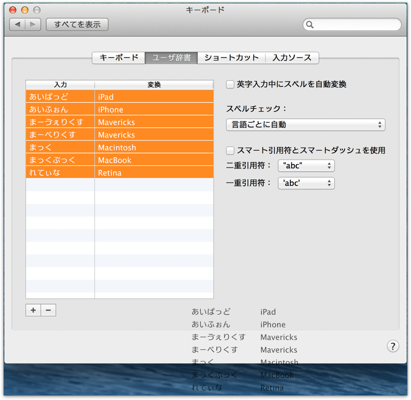Viewport: 411px width, 400px height.
Task: Toggle スマート引用符とスマートダッシュを使用 checkbox
Action: [230, 151]
